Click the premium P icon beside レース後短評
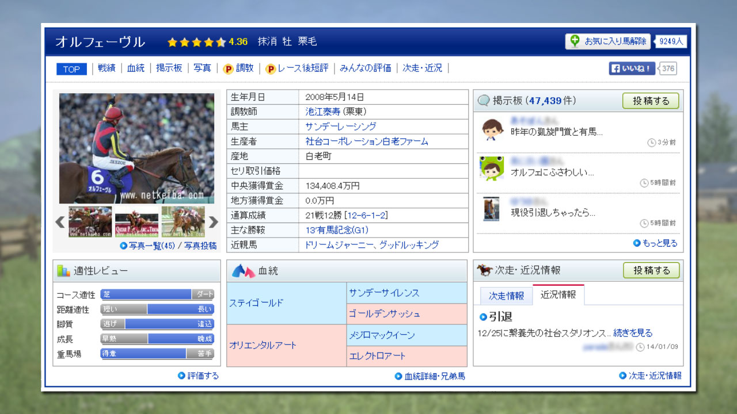Viewport: 737px width, 414px height. click(x=271, y=68)
